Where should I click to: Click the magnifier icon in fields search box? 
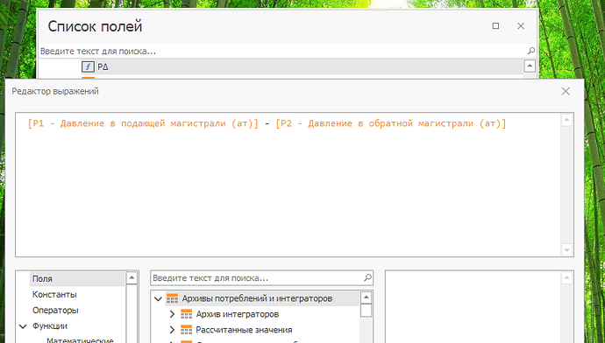(x=367, y=277)
